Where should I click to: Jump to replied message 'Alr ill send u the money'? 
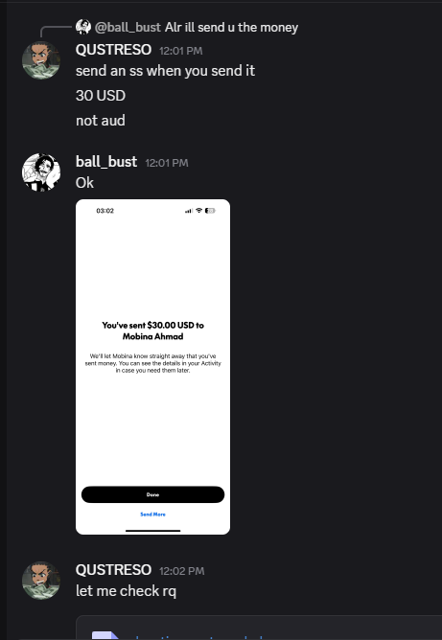232,28
